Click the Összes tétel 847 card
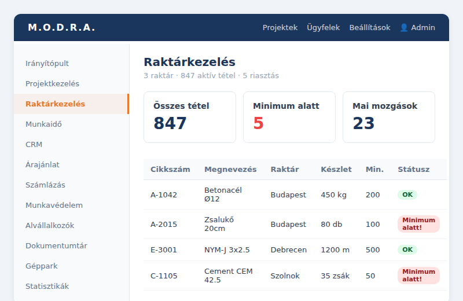The width and height of the screenshot is (463, 301). (x=190, y=118)
